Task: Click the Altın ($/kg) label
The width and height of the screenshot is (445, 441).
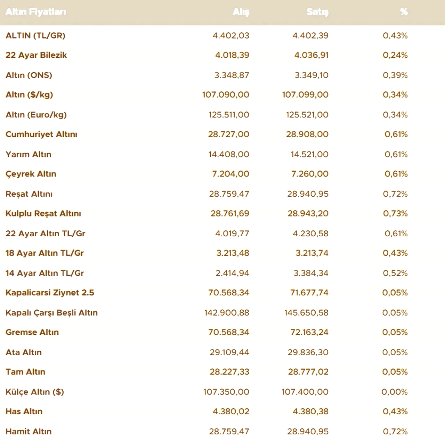Action: point(29,95)
